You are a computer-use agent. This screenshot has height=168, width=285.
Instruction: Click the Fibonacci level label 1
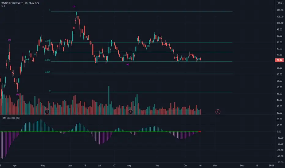click(50, 10)
